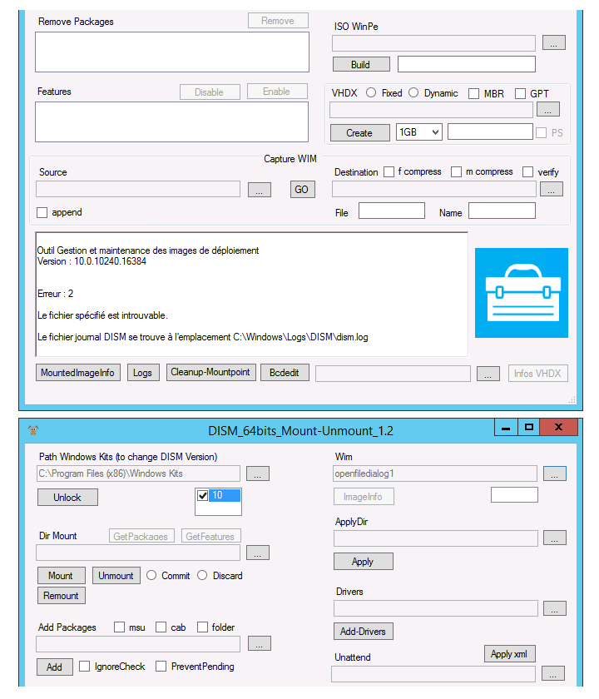Click the Apply button under ApplyDir

[x=364, y=561]
